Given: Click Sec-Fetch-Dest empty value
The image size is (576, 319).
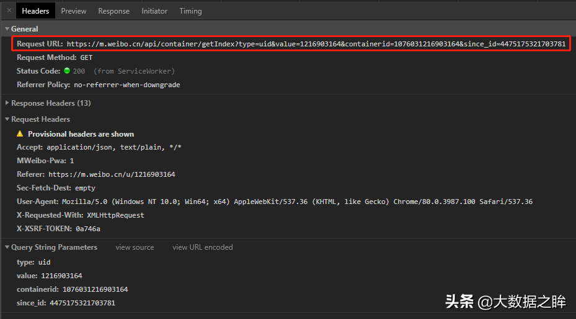Looking at the screenshot, I should point(85,188).
